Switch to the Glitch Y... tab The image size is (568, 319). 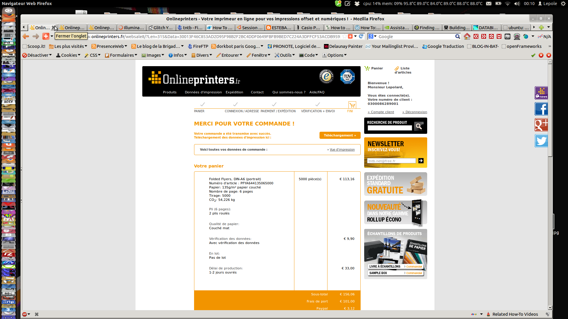161,27
